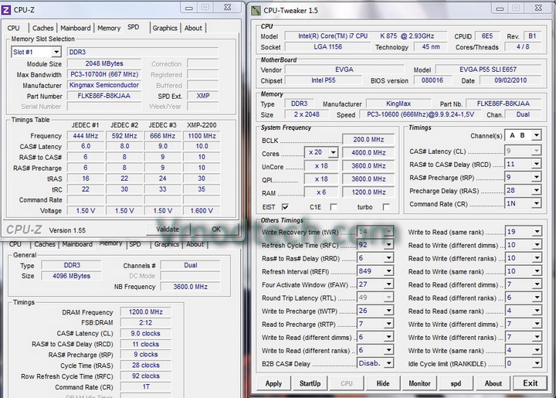Click the XMP-2200 frequency 1100 MHz cell
This screenshot has width=556, height=398.
tap(202, 136)
